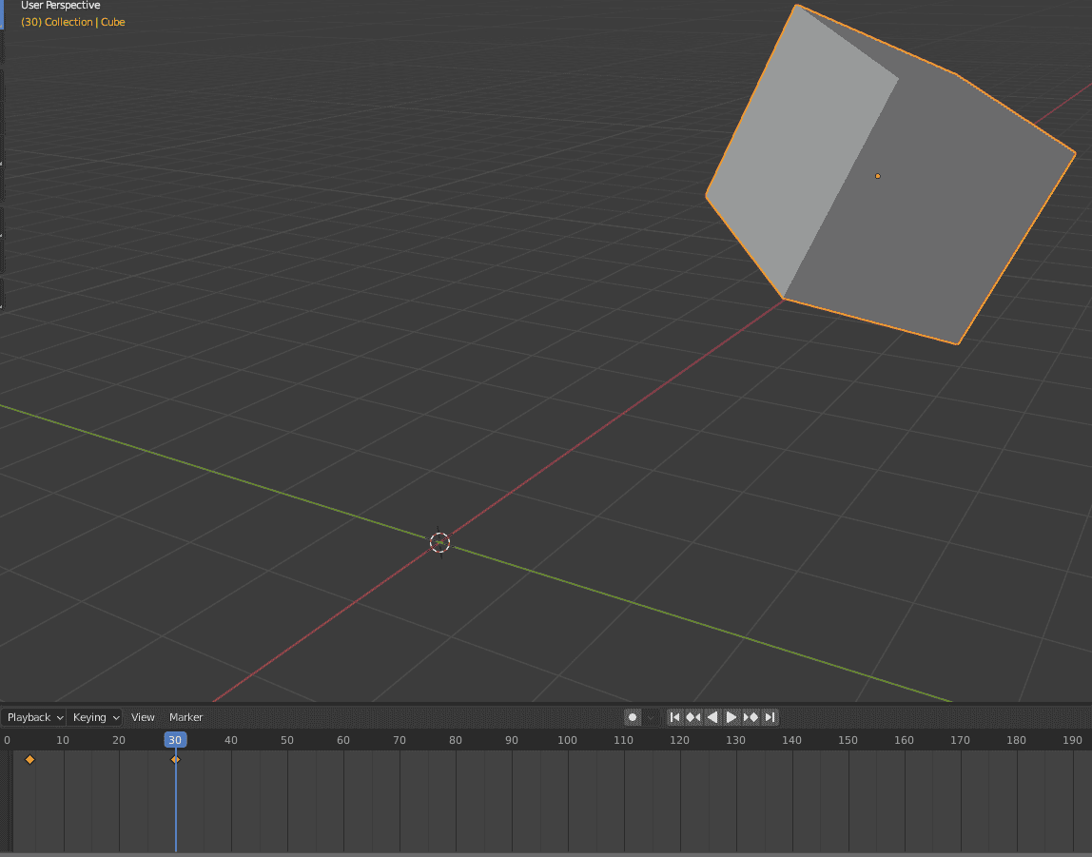1092x857 pixels.
Task: Select the keyframe diamond at frame 0
Action: coord(29,759)
